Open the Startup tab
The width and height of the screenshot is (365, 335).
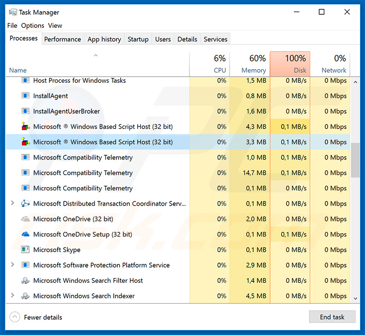point(138,39)
